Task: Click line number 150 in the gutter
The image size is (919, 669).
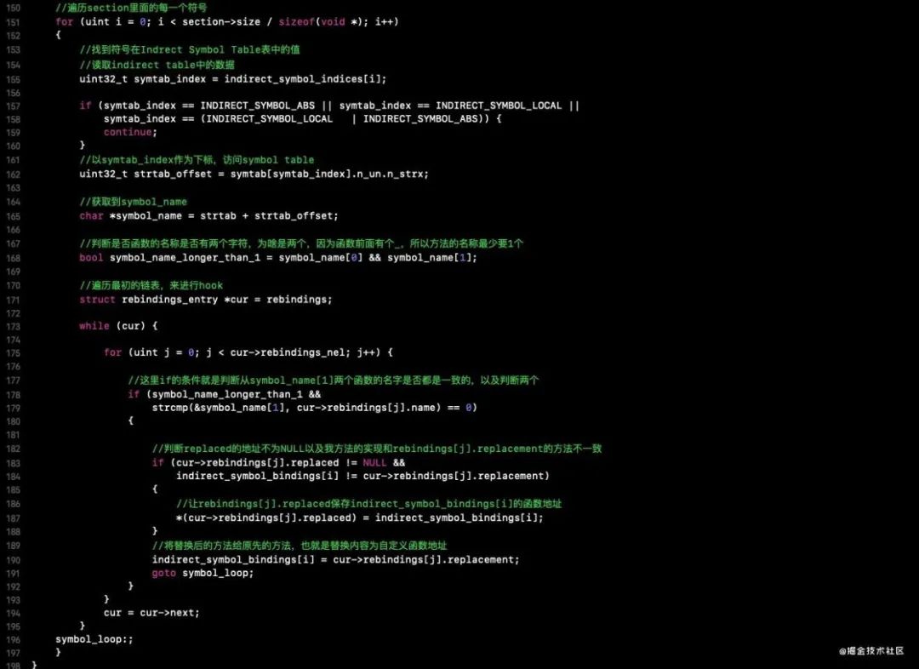Action: [x=13, y=8]
